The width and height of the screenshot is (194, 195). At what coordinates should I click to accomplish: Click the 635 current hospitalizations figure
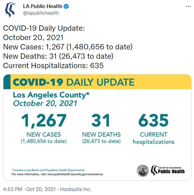point(153,121)
